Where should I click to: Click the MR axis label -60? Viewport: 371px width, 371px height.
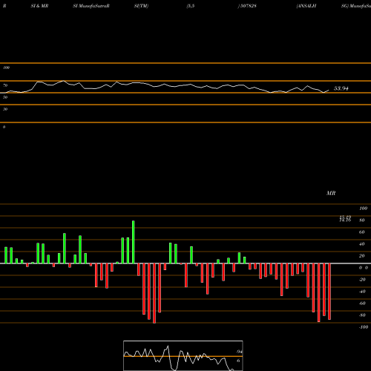tap(362, 303)
